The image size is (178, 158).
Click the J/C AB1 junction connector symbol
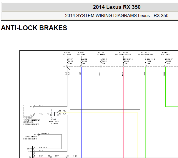pos(55,114)
